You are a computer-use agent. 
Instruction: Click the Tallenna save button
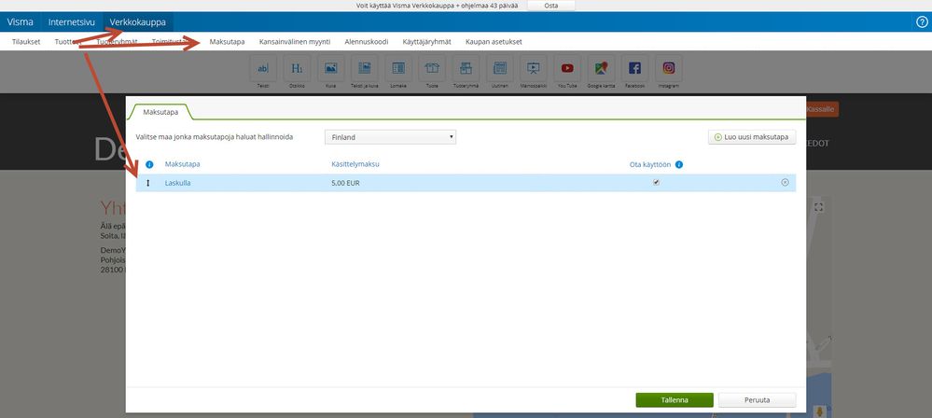[675, 400]
